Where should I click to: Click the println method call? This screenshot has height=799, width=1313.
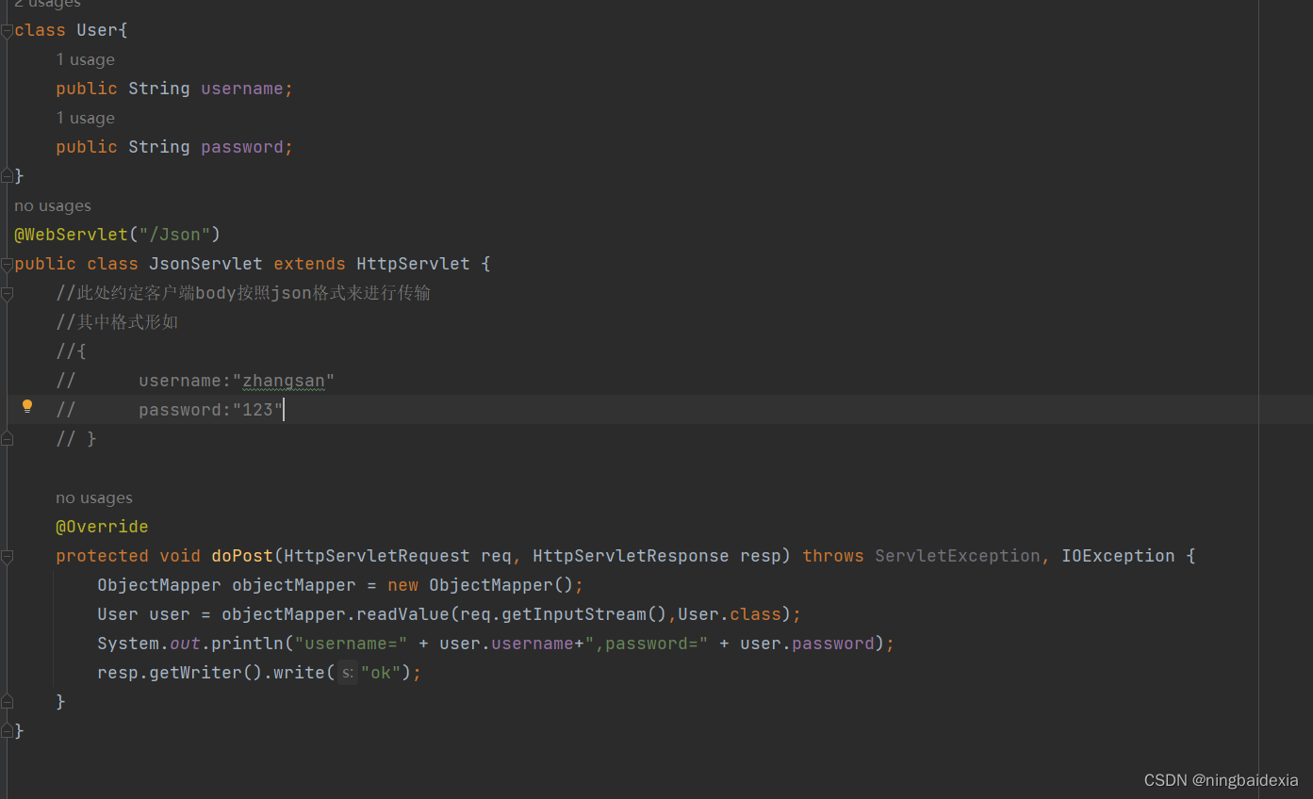(x=247, y=644)
